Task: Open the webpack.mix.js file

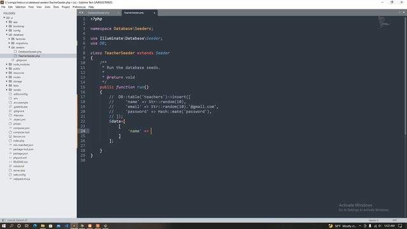Action: [22, 179]
